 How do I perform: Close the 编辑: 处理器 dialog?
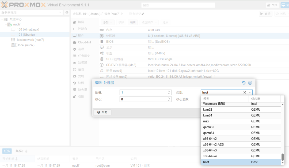point(250,83)
